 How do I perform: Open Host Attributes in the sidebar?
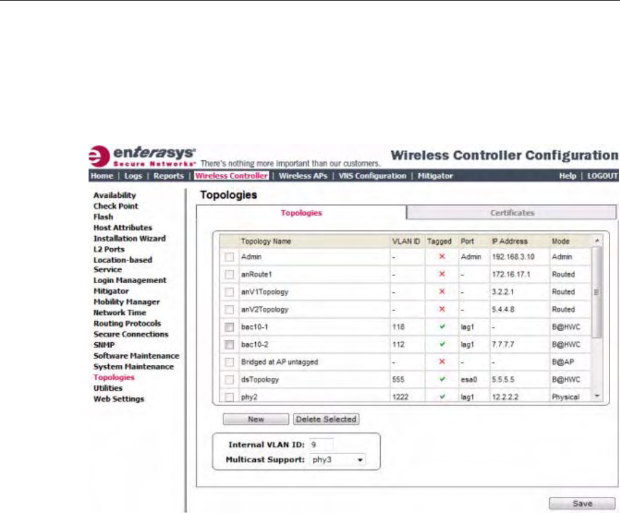122,227
